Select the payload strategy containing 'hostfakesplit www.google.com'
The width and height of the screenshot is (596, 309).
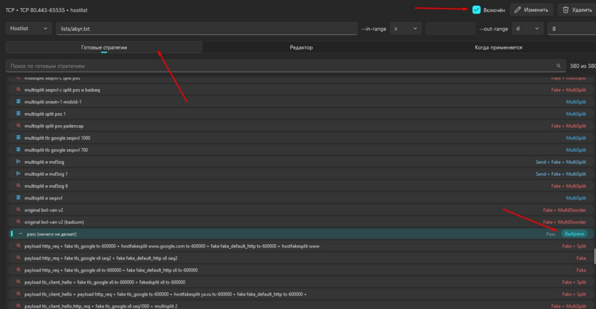point(301,246)
